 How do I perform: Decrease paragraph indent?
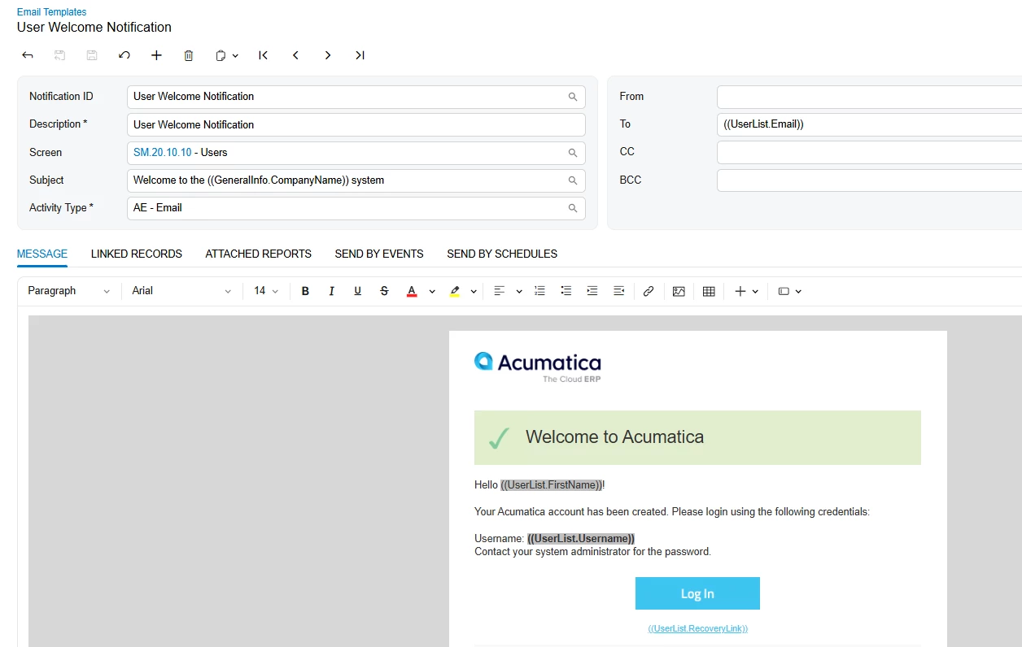click(x=618, y=291)
